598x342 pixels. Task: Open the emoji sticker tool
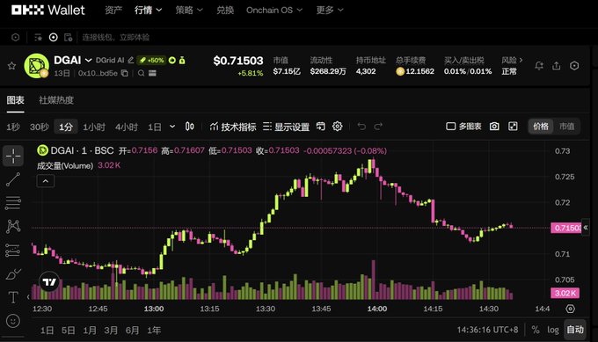(13, 321)
